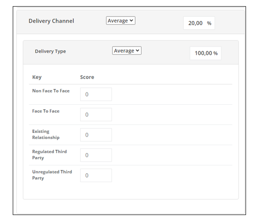The width and height of the screenshot is (262, 224).
Task: Click the Unregulated Third Party score input
Action: tap(96, 175)
